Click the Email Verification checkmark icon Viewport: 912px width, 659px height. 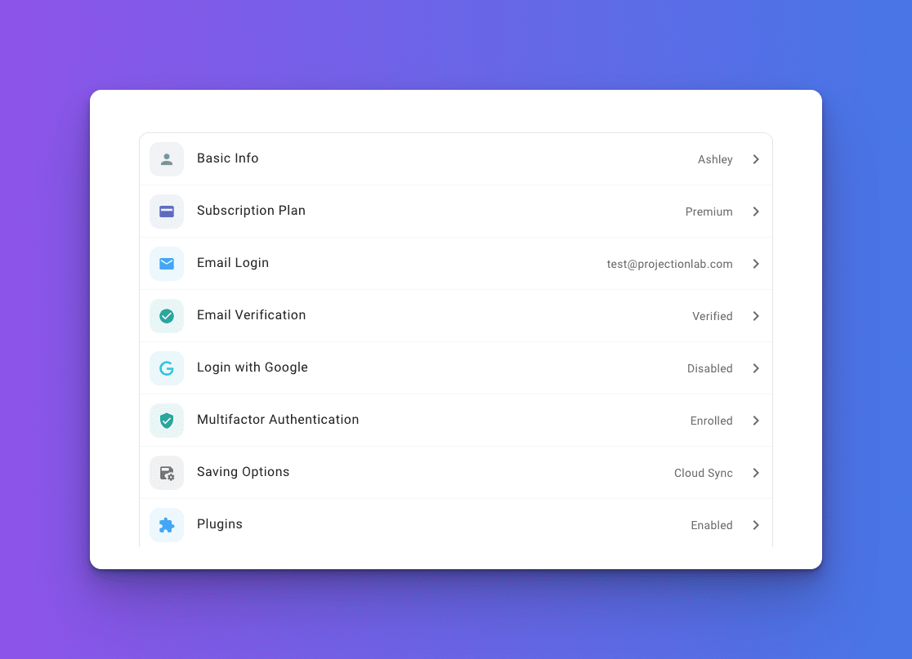pyautogui.click(x=167, y=316)
